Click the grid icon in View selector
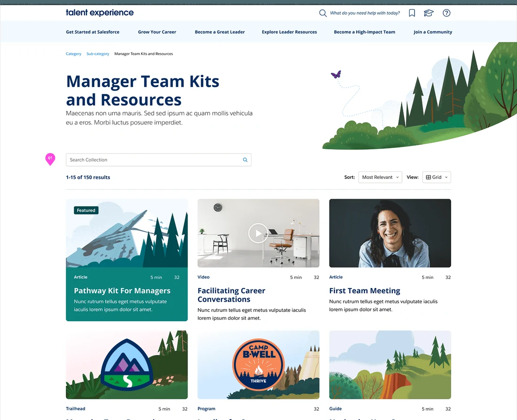517x420 pixels. pos(428,178)
